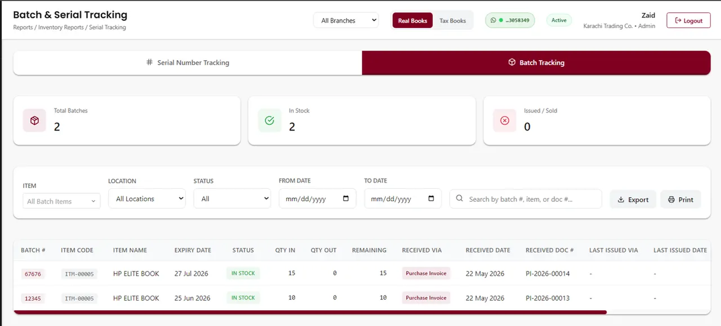Open the To Date calendar picker icon
This screenshot has height=326, width=721.
(431, 198)
